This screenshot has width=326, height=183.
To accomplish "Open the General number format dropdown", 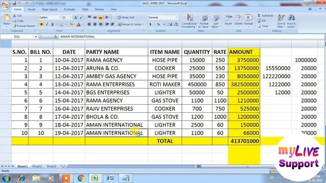I will (177, 17).
